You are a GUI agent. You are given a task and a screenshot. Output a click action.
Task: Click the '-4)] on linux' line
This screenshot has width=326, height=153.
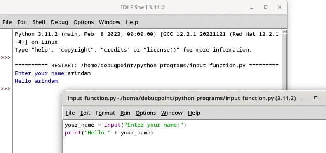[36, 42]
